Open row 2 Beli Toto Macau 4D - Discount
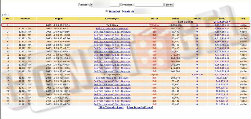This screenshot has width=251, height=119. tap(112, 29)
